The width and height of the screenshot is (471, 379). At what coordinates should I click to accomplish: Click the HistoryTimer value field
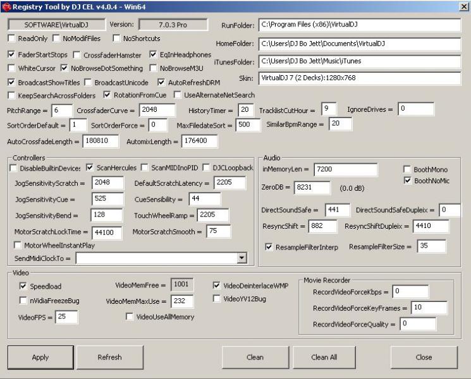click(x=246, y=110)
